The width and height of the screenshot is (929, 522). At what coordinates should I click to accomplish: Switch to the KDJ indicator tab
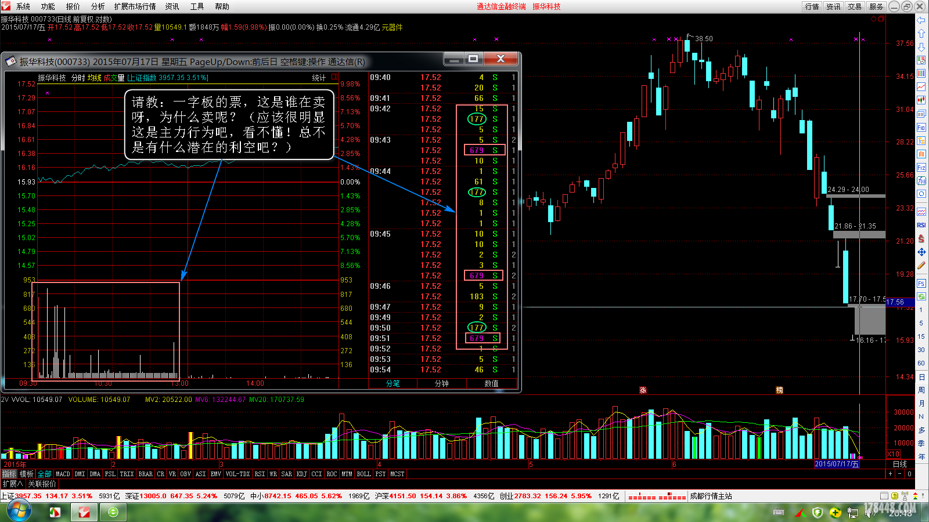(x=301, y=474)
